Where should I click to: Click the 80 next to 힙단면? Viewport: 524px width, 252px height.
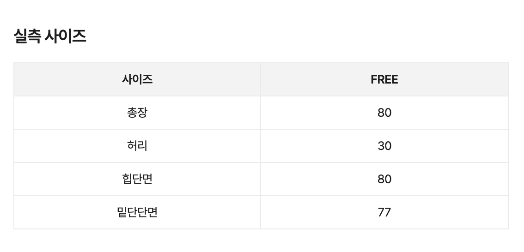(x=384, y=179)
